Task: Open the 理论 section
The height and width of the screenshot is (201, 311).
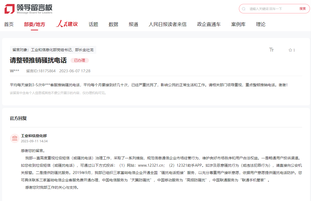Action: point(260,24)
